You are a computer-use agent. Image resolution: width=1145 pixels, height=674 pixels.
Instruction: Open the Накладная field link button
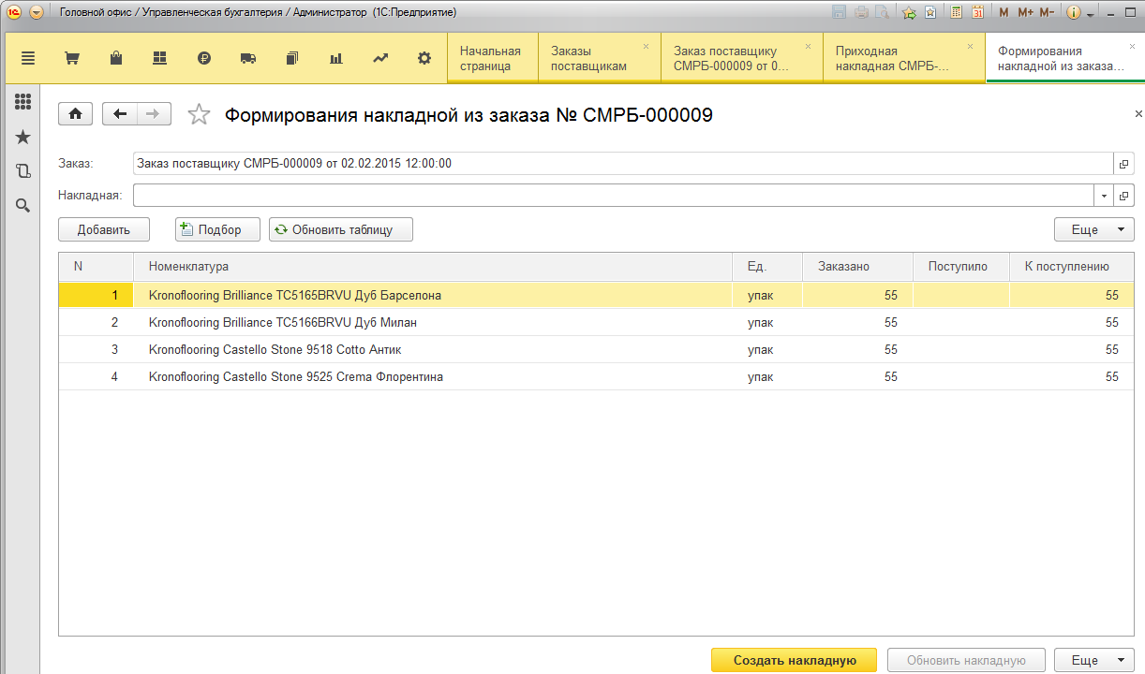coord(1124,196)
